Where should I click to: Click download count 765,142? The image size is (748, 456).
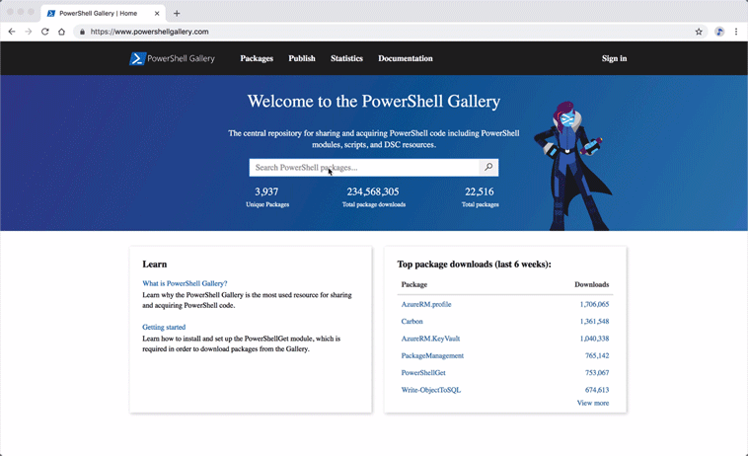coord(597,356)
